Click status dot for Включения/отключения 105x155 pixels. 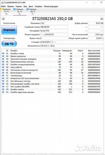tap(3, 73)
